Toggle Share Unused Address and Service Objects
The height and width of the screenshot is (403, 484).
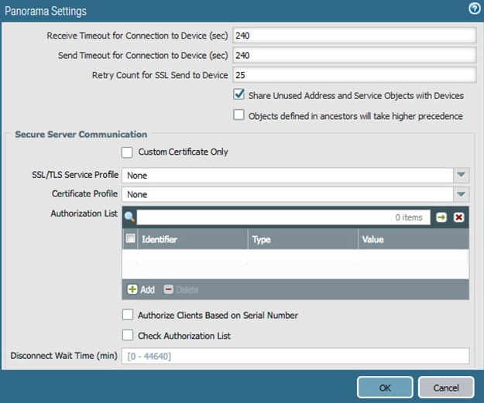point(239,94)
